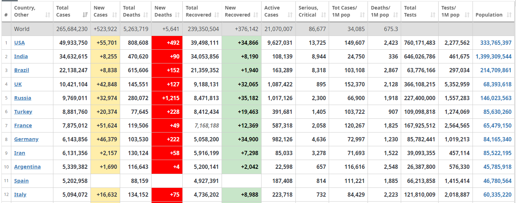Viewport: 516px width, 203px height.
Task: Sort by Population column arrows
Action: click(x=509, y=15)
